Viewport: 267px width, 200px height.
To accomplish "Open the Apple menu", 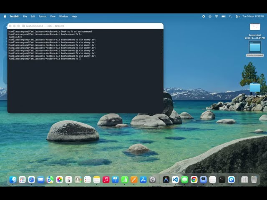I will [x=5, y=16].
